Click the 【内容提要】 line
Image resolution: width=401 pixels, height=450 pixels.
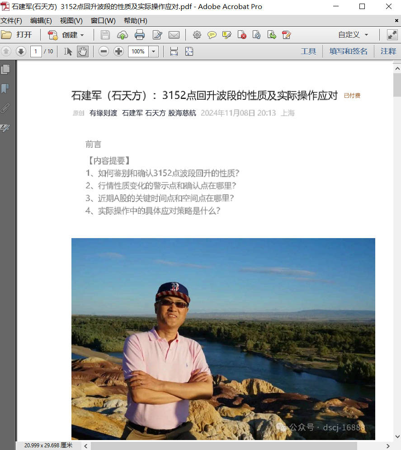tap(109, 160)
